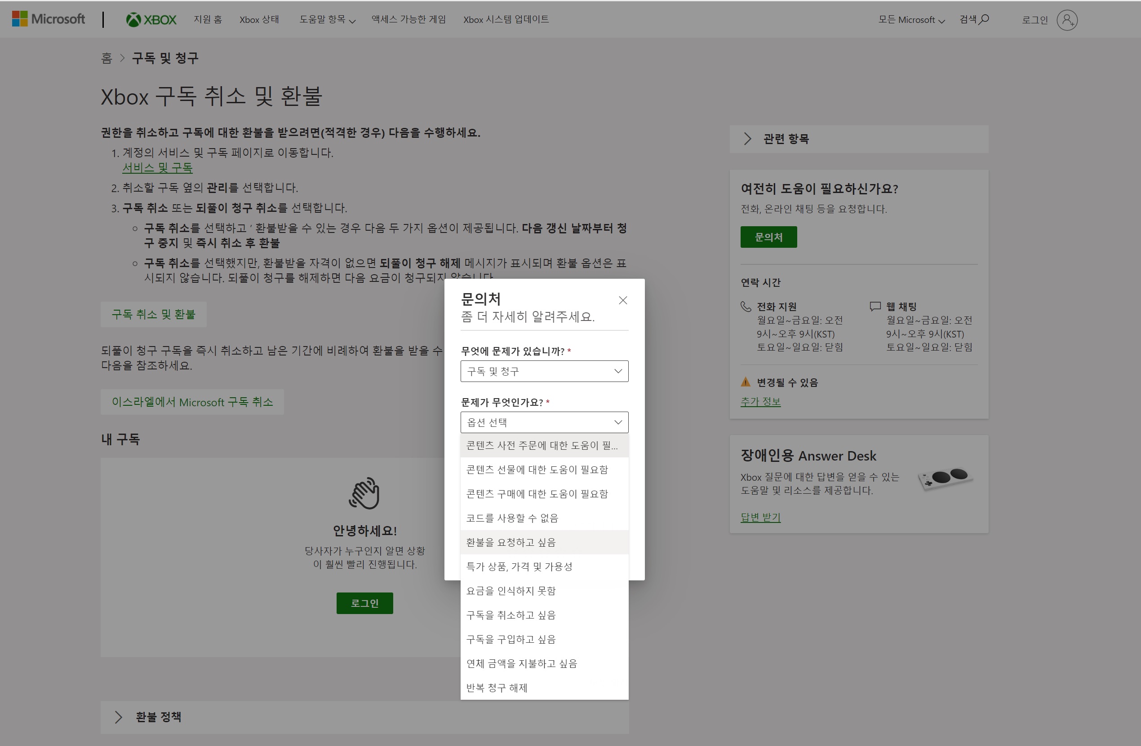Click the 안녕하세요! greeting text
This screenshot has width=1141, height=746.
364,531
